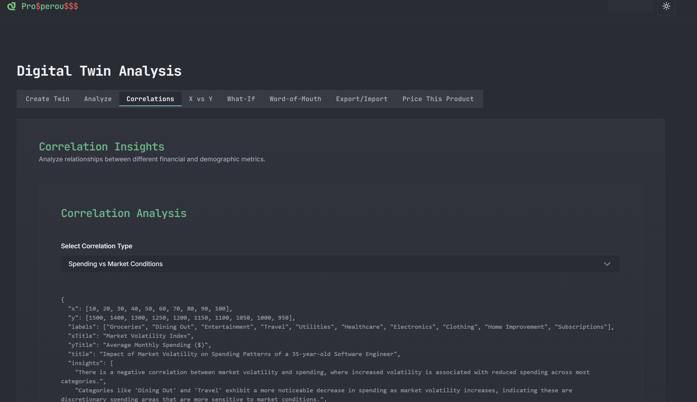The image size is (697, 402).
Task: Click the green Prosperous logo icon
Action: (12, 6)
